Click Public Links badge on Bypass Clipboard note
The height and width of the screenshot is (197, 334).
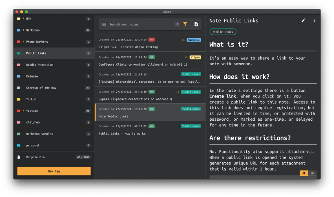coord(191,92)
